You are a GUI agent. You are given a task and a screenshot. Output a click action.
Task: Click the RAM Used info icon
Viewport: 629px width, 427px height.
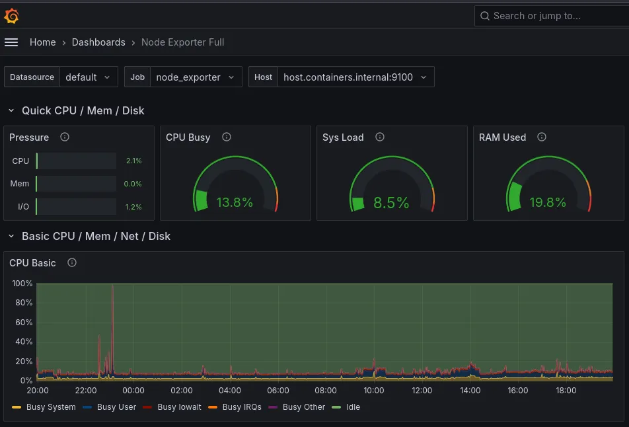(x=542, y=137)
